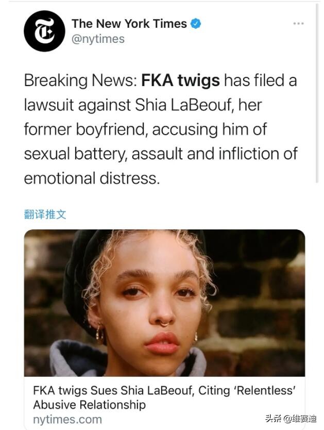
Task: Click the emotional distress tweet line
Action: 92,178
